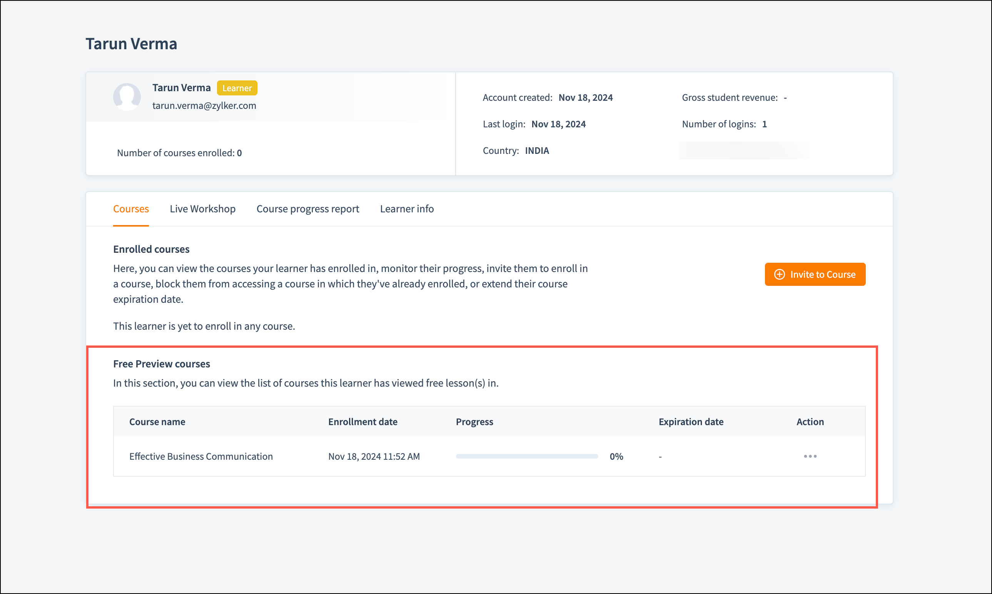Click the 0% progress value

click(x=616, y=456)
